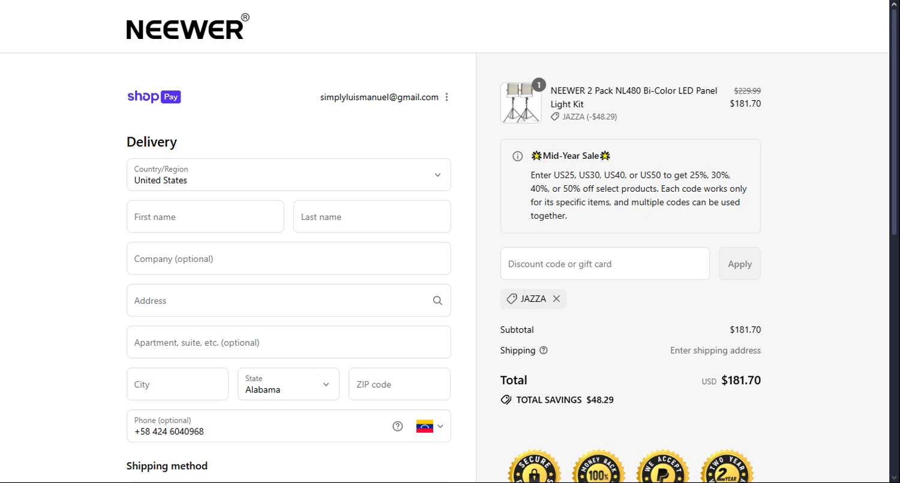The width and height of the screenshot is (900, 483).
Task: Click the Total $181.70 amount
Action: [741, 380]
